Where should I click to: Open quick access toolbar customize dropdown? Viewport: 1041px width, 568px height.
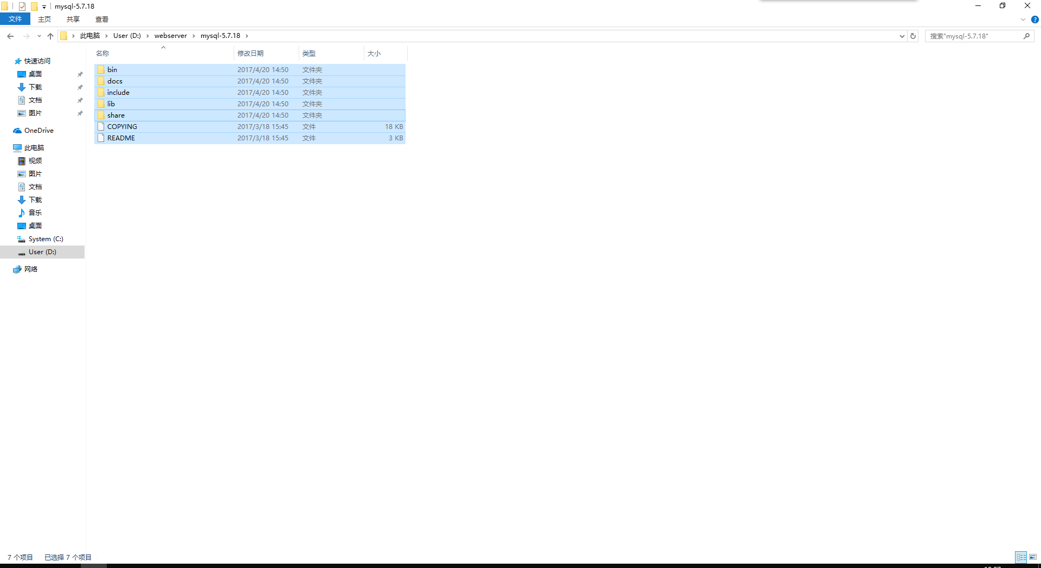coord(44,7)
